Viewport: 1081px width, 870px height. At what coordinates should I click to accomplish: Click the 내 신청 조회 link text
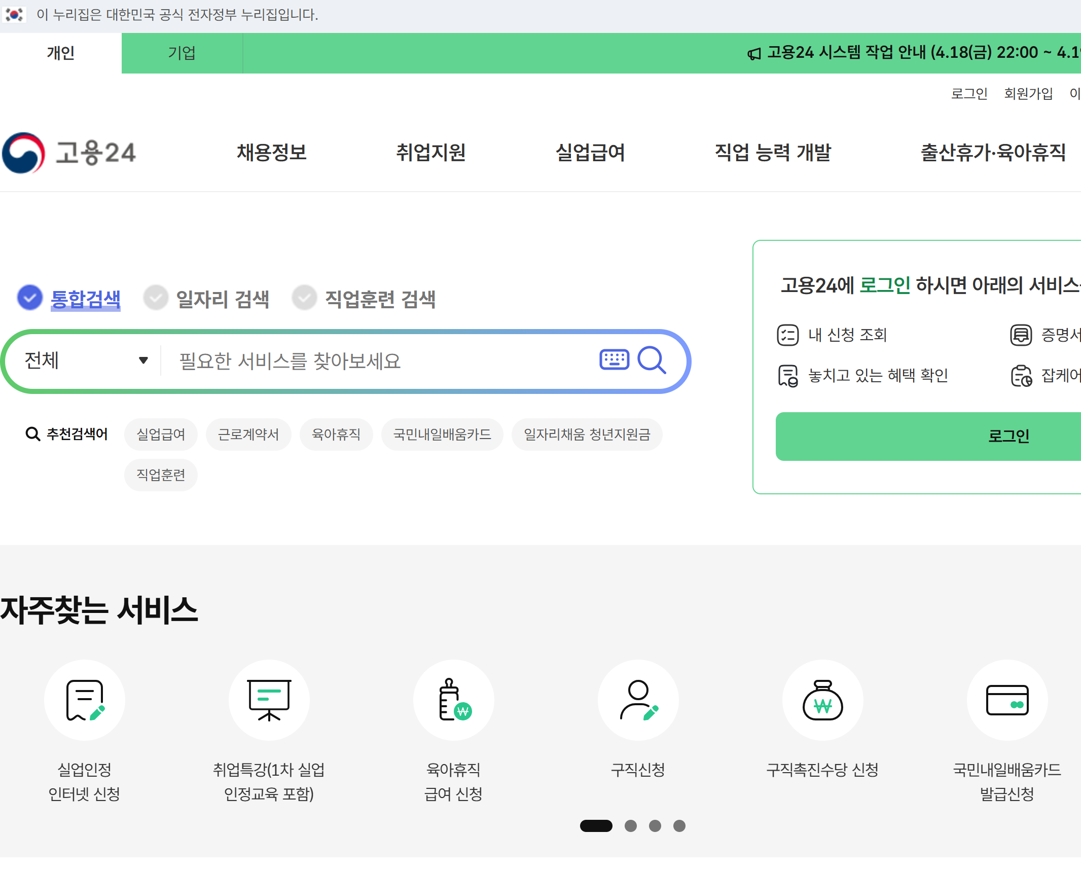click(847, 335)
